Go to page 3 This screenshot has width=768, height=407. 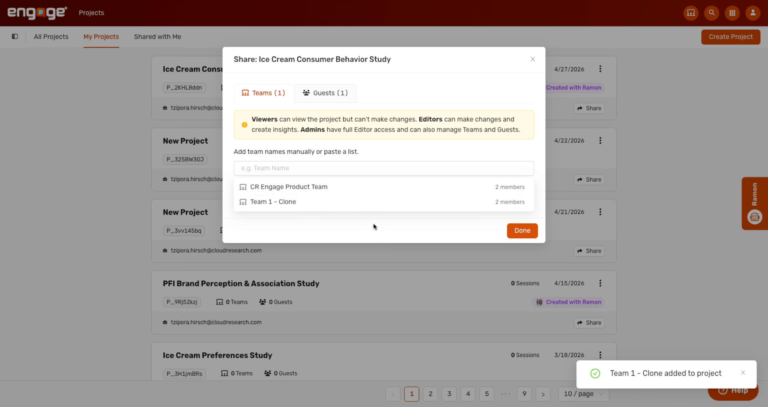pyautogui.click(x=449, y=394)
